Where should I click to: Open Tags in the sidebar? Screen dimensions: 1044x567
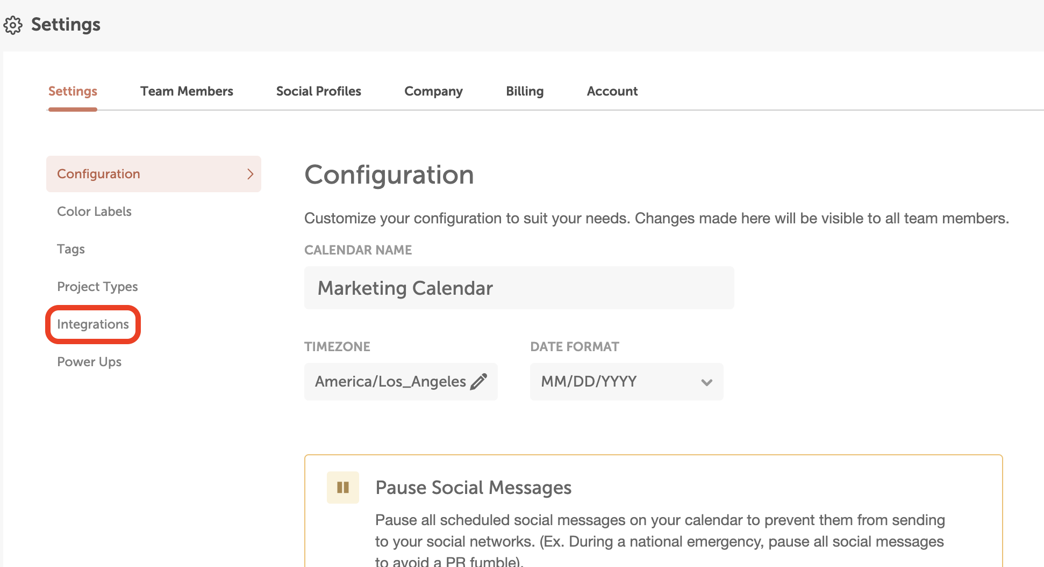pos(71,249)
